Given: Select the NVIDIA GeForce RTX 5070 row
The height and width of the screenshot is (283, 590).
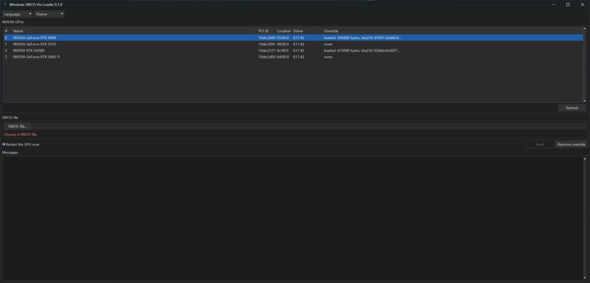Looking at the screenshot, I should point(293,44).
